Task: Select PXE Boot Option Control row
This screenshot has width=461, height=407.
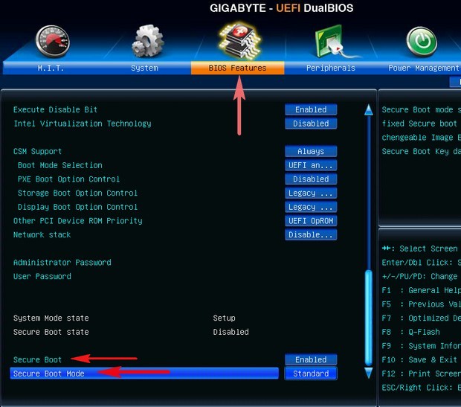Action: tap(68, 179)
